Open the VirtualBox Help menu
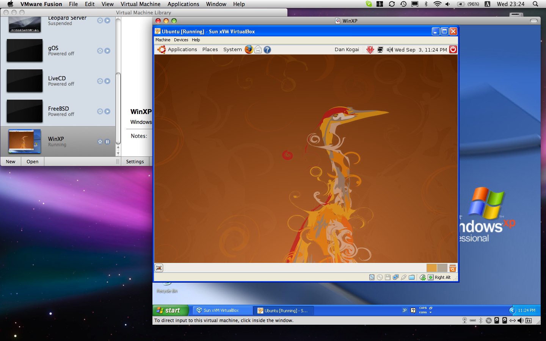Screen dimensions: 546x341 point(196,40)
